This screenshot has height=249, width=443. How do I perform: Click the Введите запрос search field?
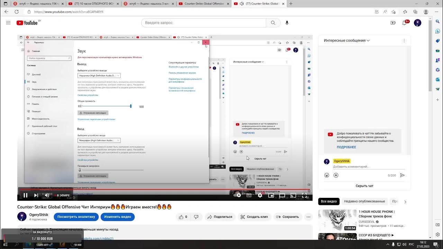(204, 23)
